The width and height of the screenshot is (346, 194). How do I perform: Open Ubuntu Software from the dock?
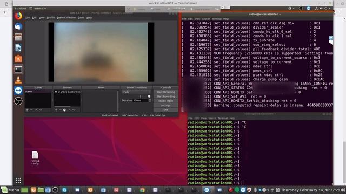[18, 59]
